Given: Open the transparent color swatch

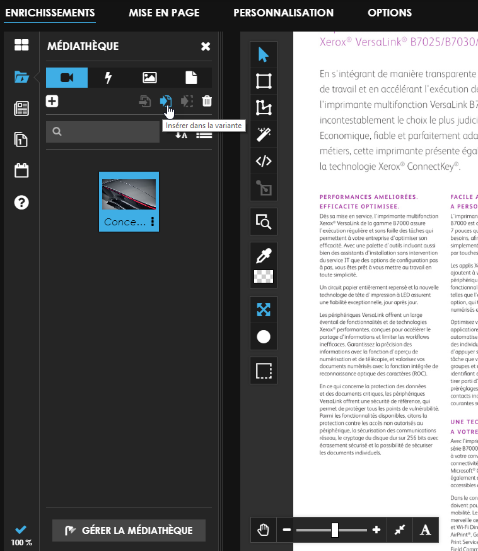Looking at the screenshot, I should pyautogui.click(x=264, y=276).
